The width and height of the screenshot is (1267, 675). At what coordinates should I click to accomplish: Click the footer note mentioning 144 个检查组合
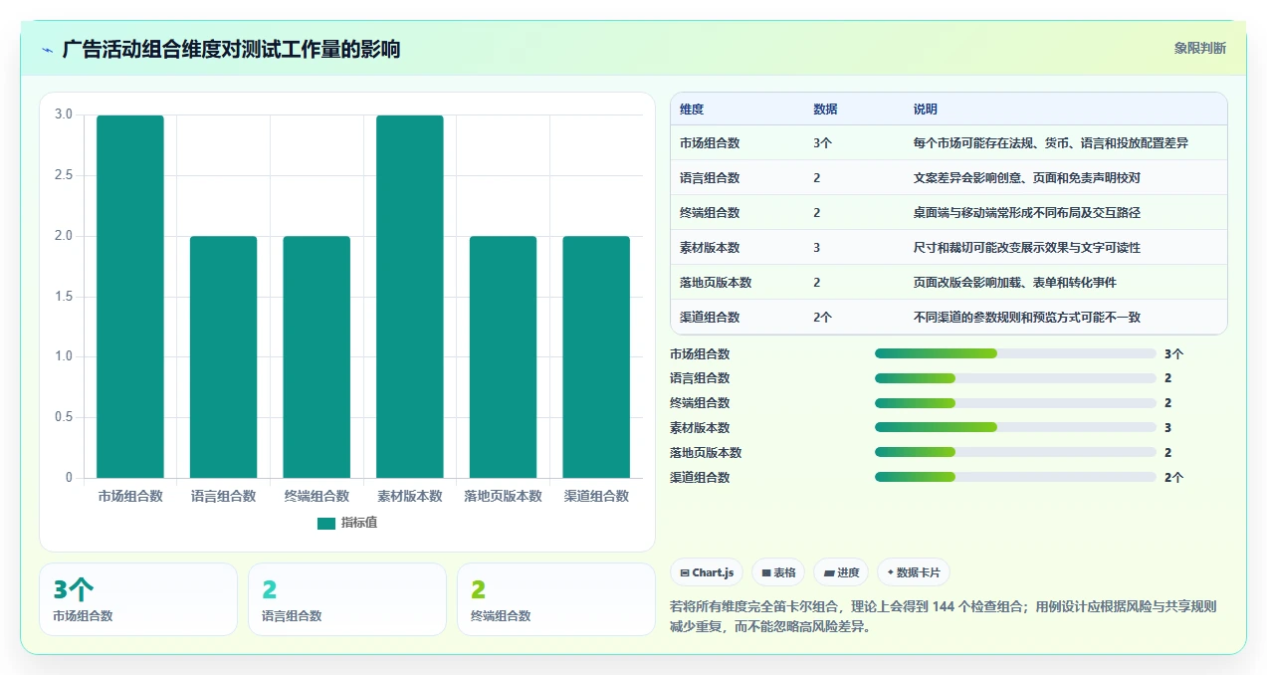(944, 617)
